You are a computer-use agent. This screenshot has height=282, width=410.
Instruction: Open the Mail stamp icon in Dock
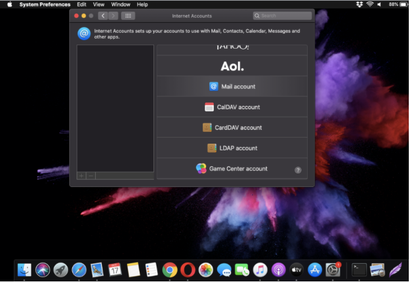pos(97,270)
